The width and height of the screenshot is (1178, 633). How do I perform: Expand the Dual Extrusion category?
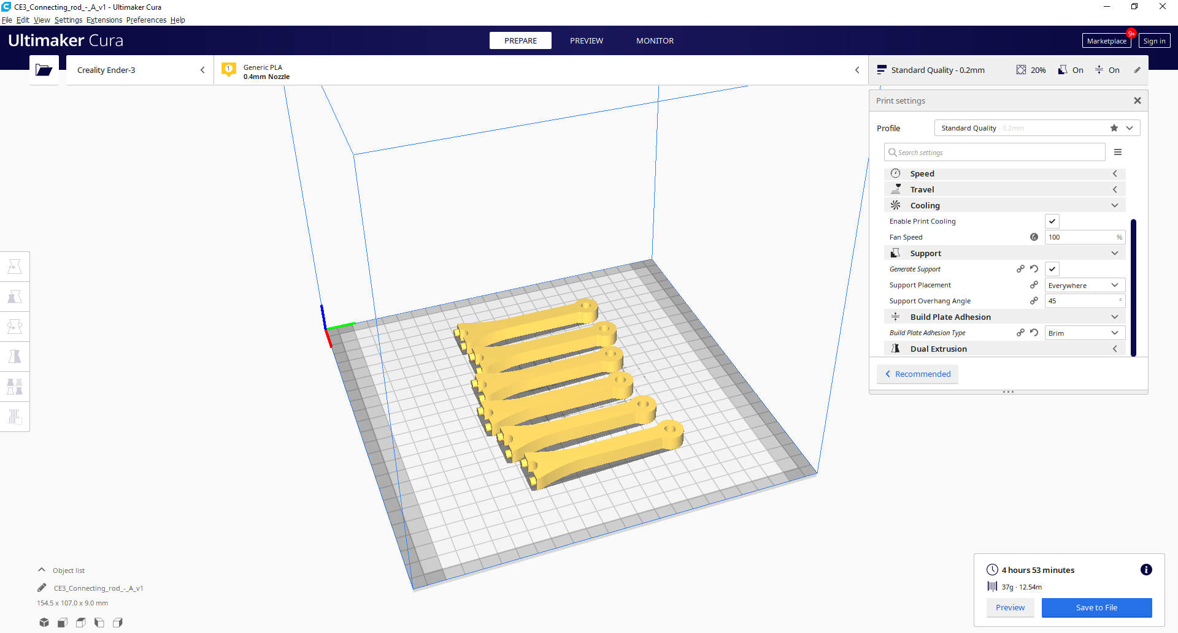(1004, 349)
